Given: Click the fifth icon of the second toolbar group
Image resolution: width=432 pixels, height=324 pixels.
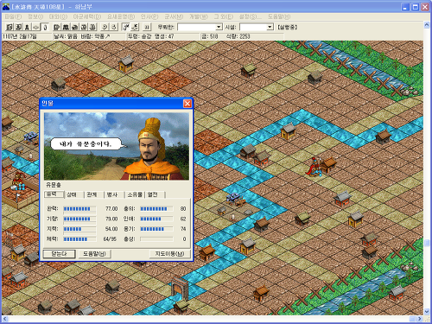Looking at the screenshot, I should 92,27.
